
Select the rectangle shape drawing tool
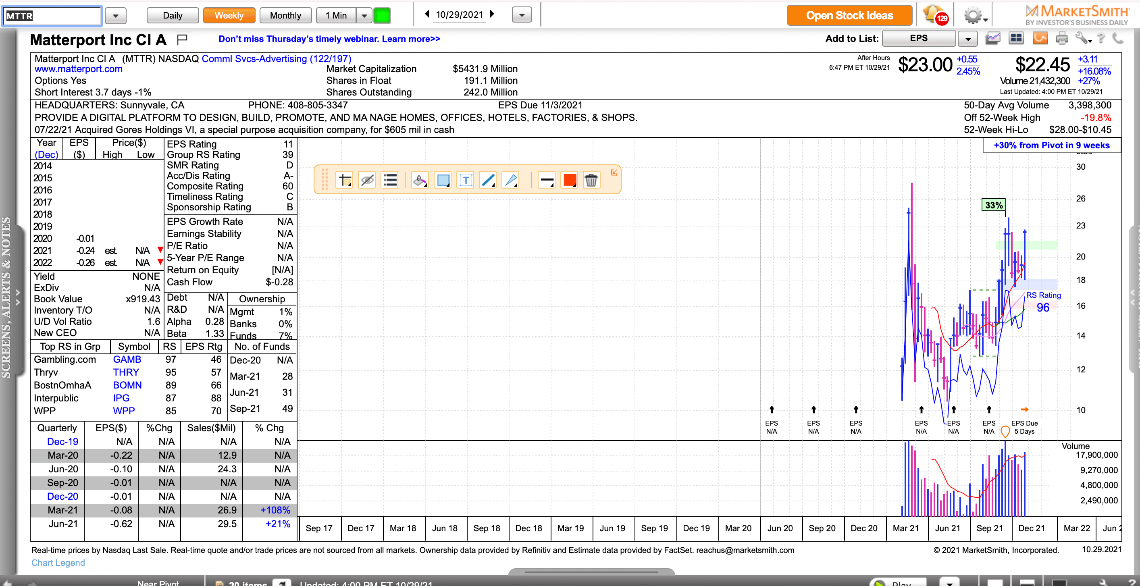(x=443, y=180)
